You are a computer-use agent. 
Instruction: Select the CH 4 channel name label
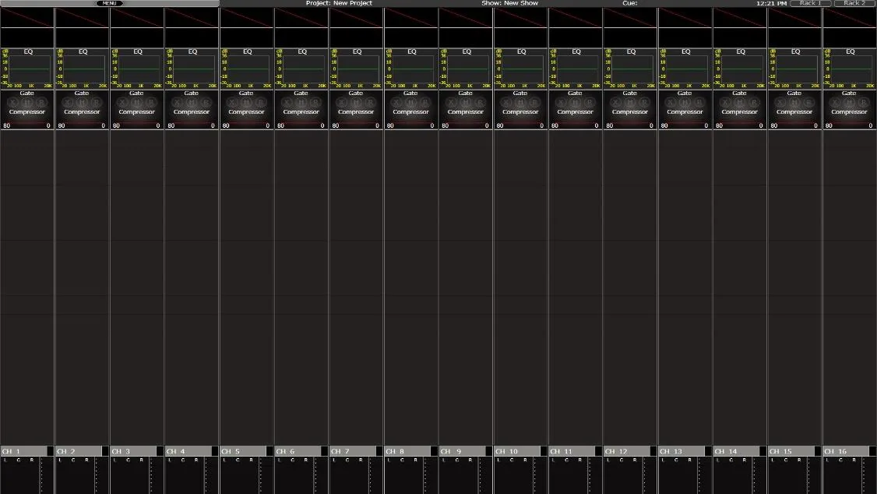click(188, 451)
